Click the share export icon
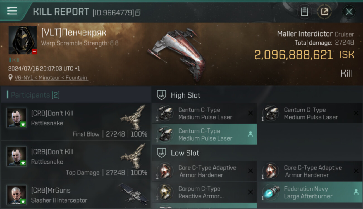This screenshot has width=363, height=209. (x=324, y=12)
